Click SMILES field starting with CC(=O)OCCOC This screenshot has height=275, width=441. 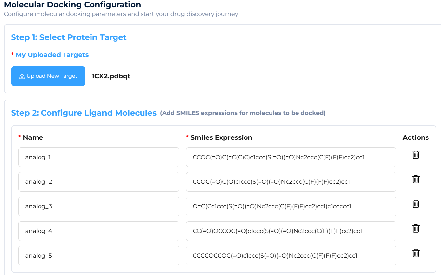coord(291,231)
